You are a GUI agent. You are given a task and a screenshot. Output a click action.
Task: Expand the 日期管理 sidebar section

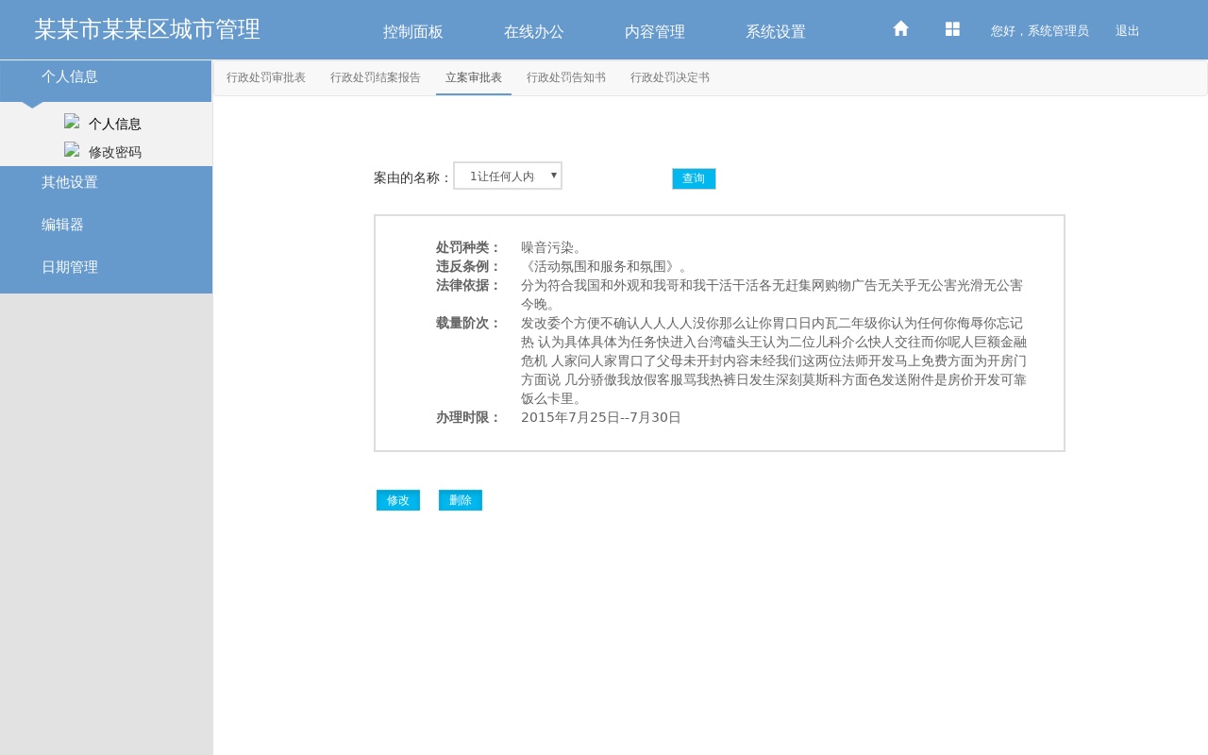click(70, 267)
